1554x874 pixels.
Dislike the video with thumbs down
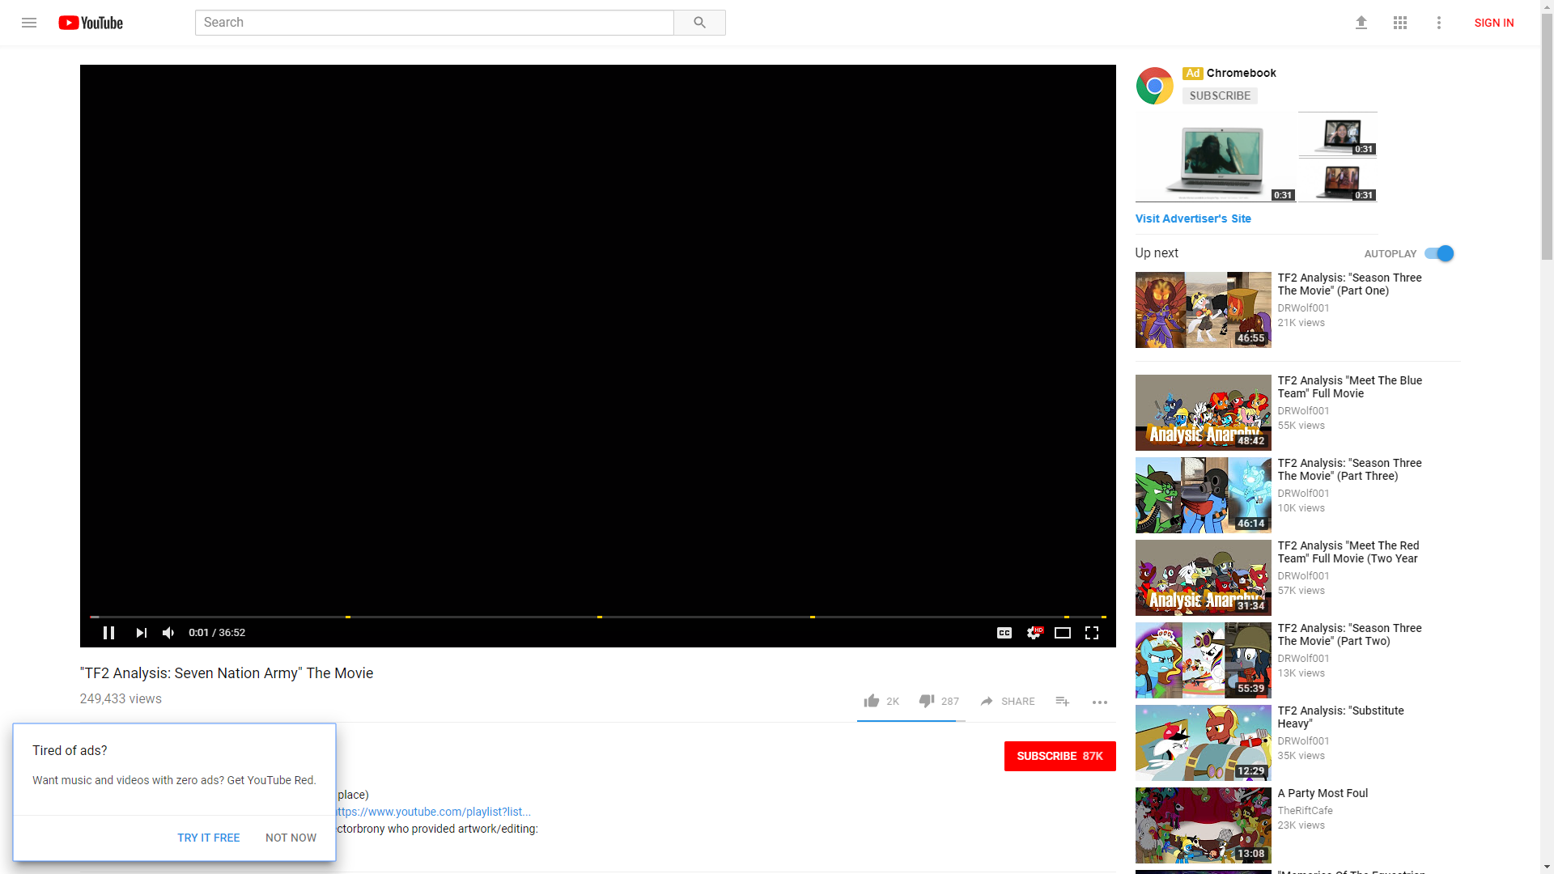coord(927,701)
